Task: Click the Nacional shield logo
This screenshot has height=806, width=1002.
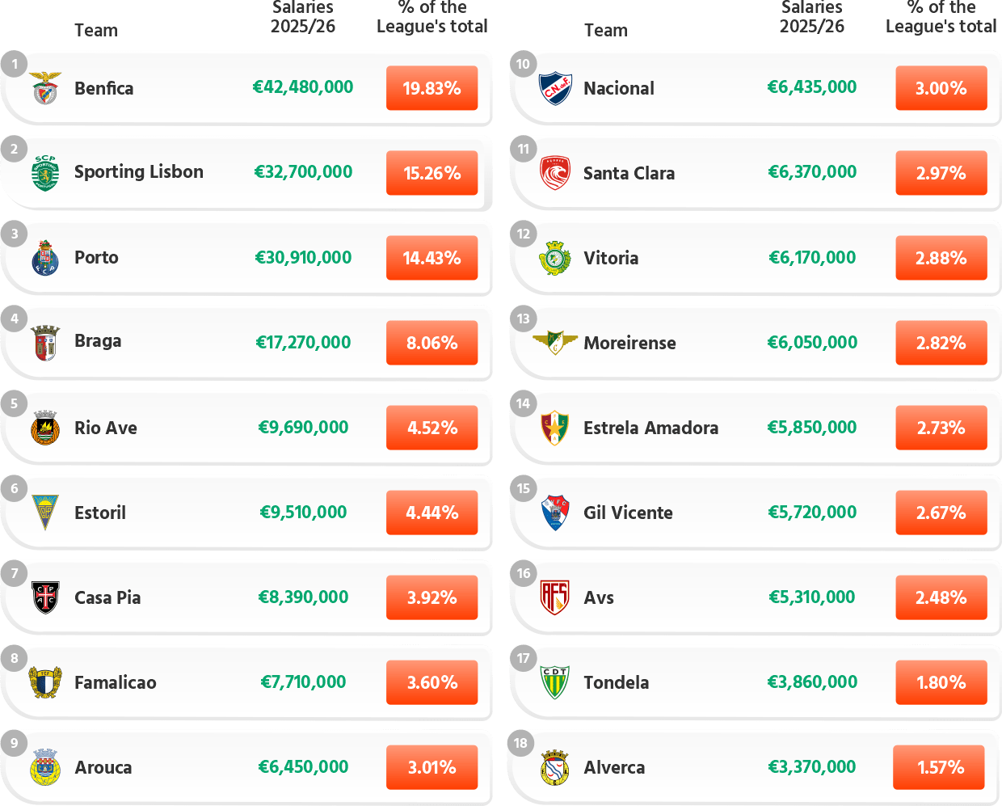Action: pos(555,88)
